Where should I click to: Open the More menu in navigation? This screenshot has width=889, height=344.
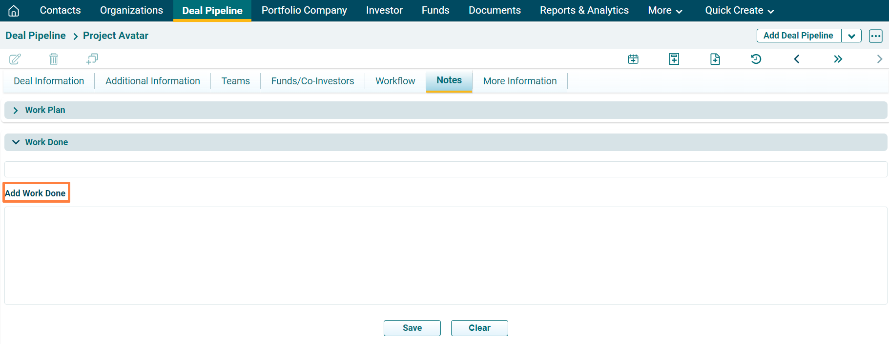click(x=664, y=10)
